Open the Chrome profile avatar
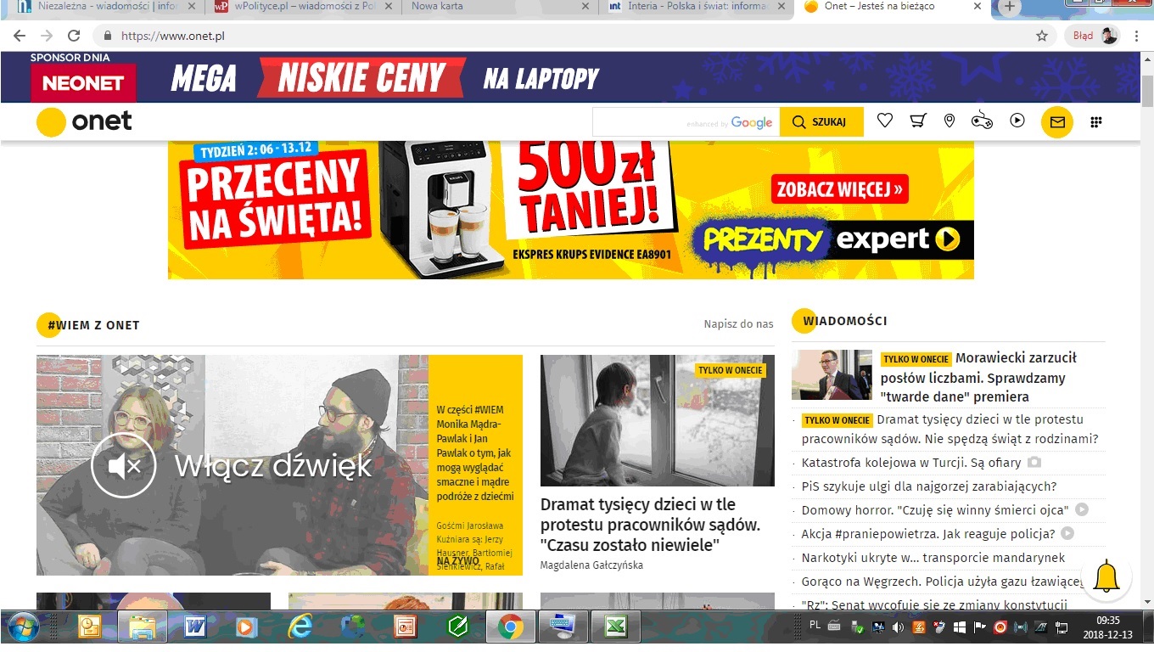 pos(1110,36)
